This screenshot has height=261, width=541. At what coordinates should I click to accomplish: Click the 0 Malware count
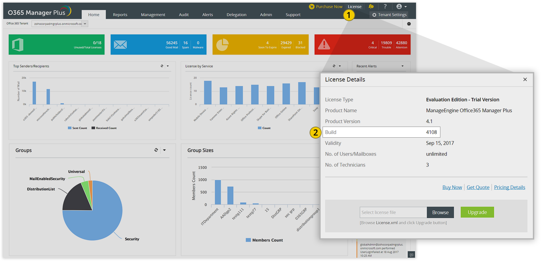[198, 43]
